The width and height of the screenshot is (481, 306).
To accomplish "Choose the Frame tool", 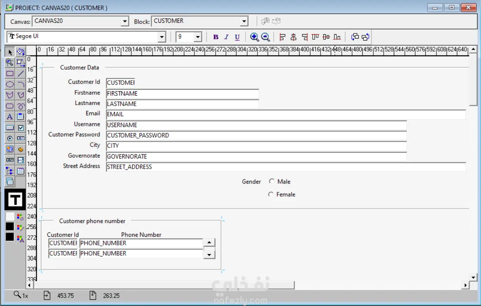I will [21, 116].
